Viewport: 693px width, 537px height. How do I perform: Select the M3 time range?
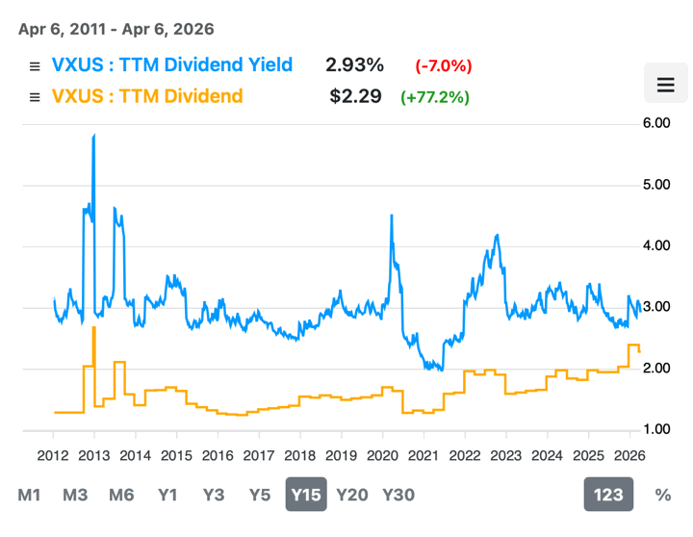click(75, 495)
